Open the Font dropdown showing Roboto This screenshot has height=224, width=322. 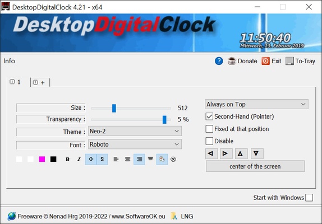(135, 144)
